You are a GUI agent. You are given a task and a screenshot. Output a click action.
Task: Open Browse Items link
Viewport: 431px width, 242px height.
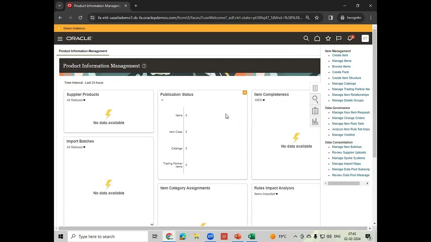point(341,67)
